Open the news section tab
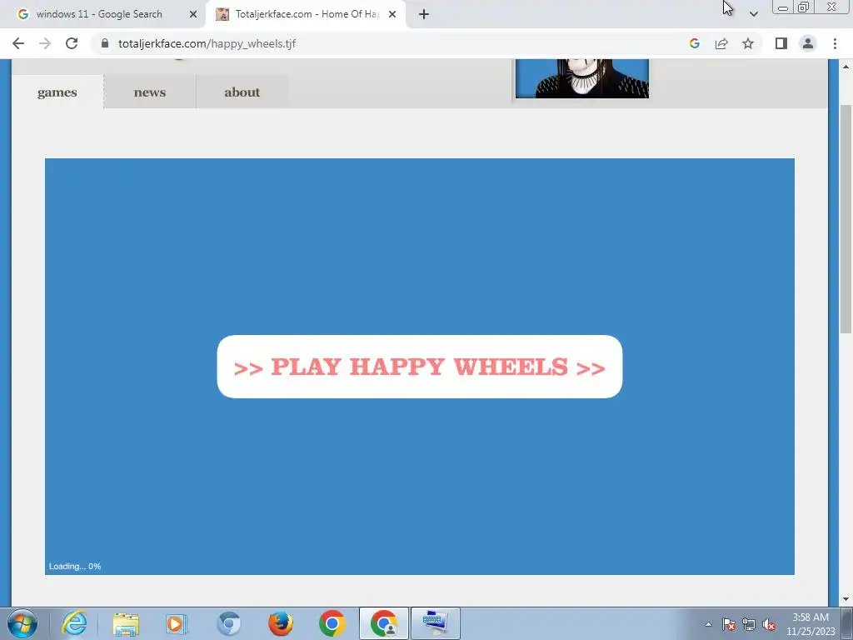 pyautogui.click(x=150, y=92)
